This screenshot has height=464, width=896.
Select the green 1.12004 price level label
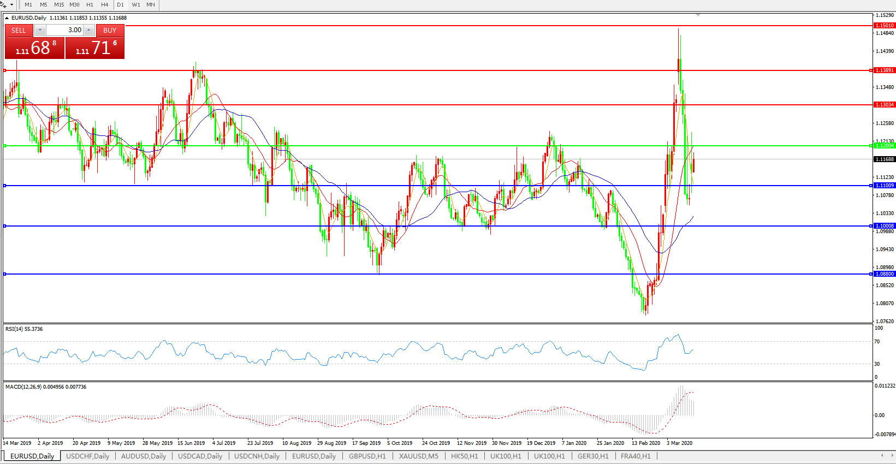pyautogui.click(x=885, y=146)
